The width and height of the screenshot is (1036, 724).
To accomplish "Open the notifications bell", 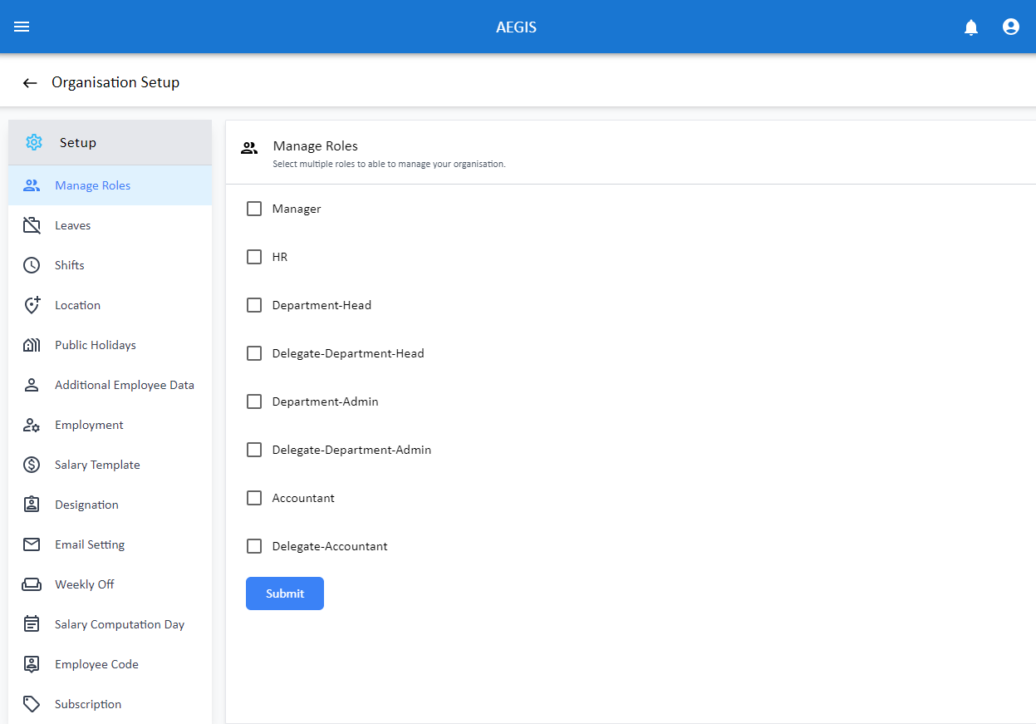I will click(x=970, y=27).
